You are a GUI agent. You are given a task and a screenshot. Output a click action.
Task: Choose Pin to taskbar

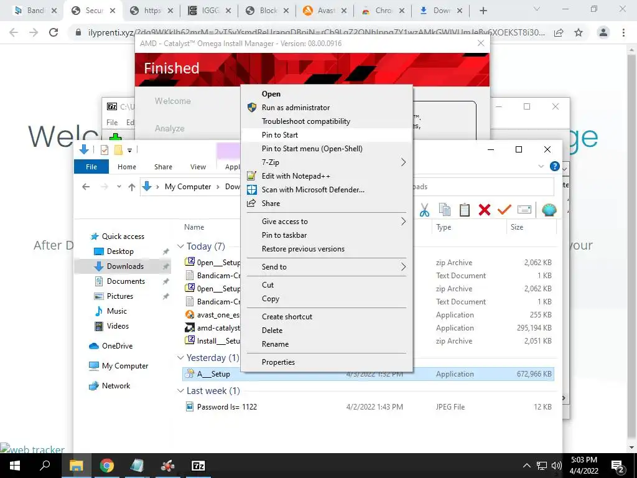(327, 235)
